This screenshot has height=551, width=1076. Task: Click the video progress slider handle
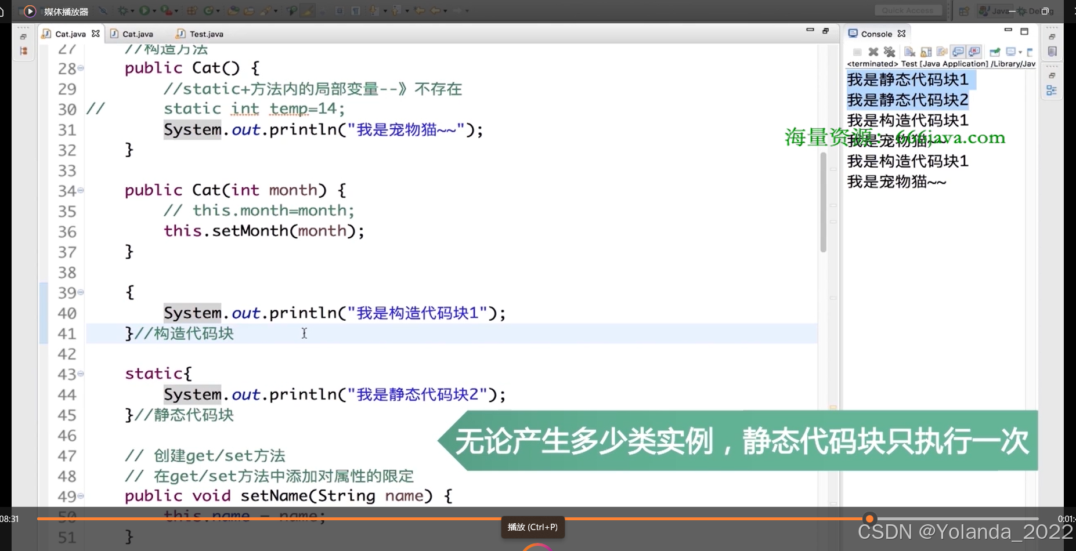click(x=869, y=519)
